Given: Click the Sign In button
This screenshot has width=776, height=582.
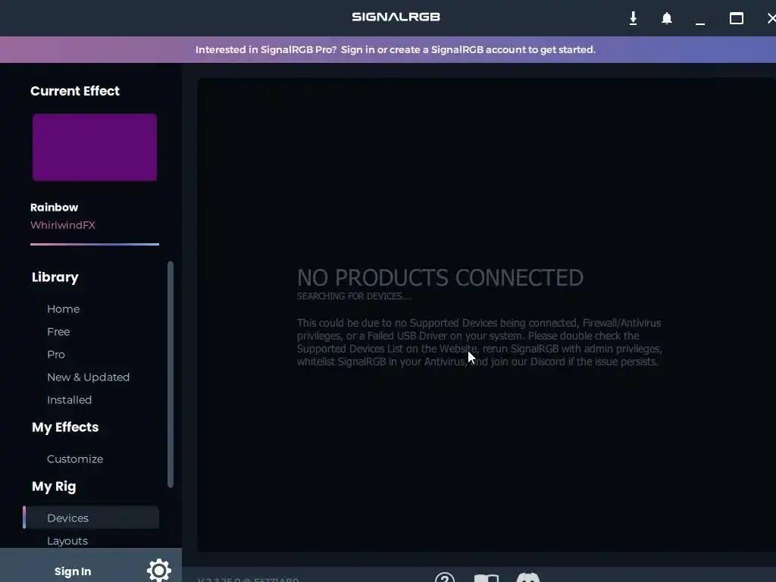Looking at the screenshot, I should (73, 571).
